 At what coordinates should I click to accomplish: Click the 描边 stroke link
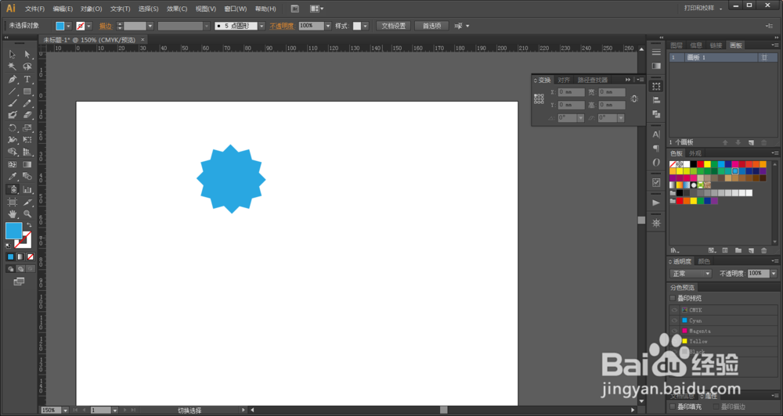pos(106,26)
